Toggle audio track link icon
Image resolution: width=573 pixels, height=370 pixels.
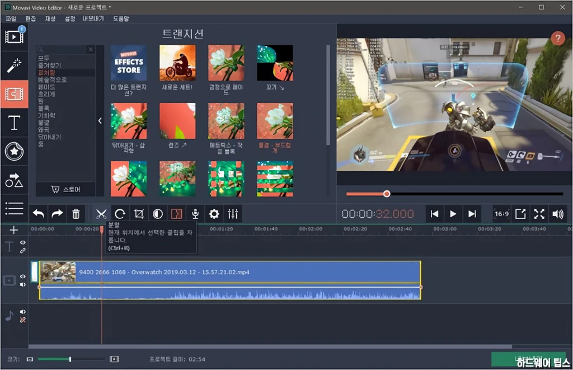[22, 320]
